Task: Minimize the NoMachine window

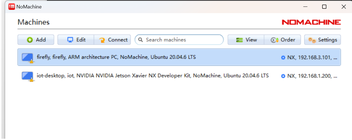Action: (305, 6)
